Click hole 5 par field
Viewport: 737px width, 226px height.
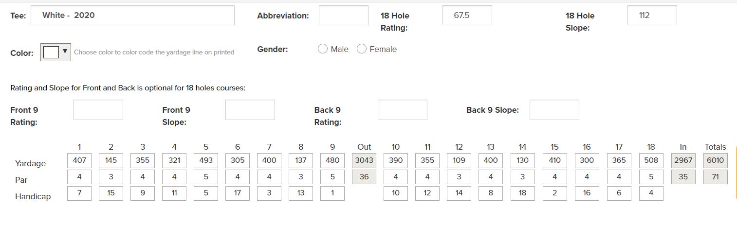206,177
